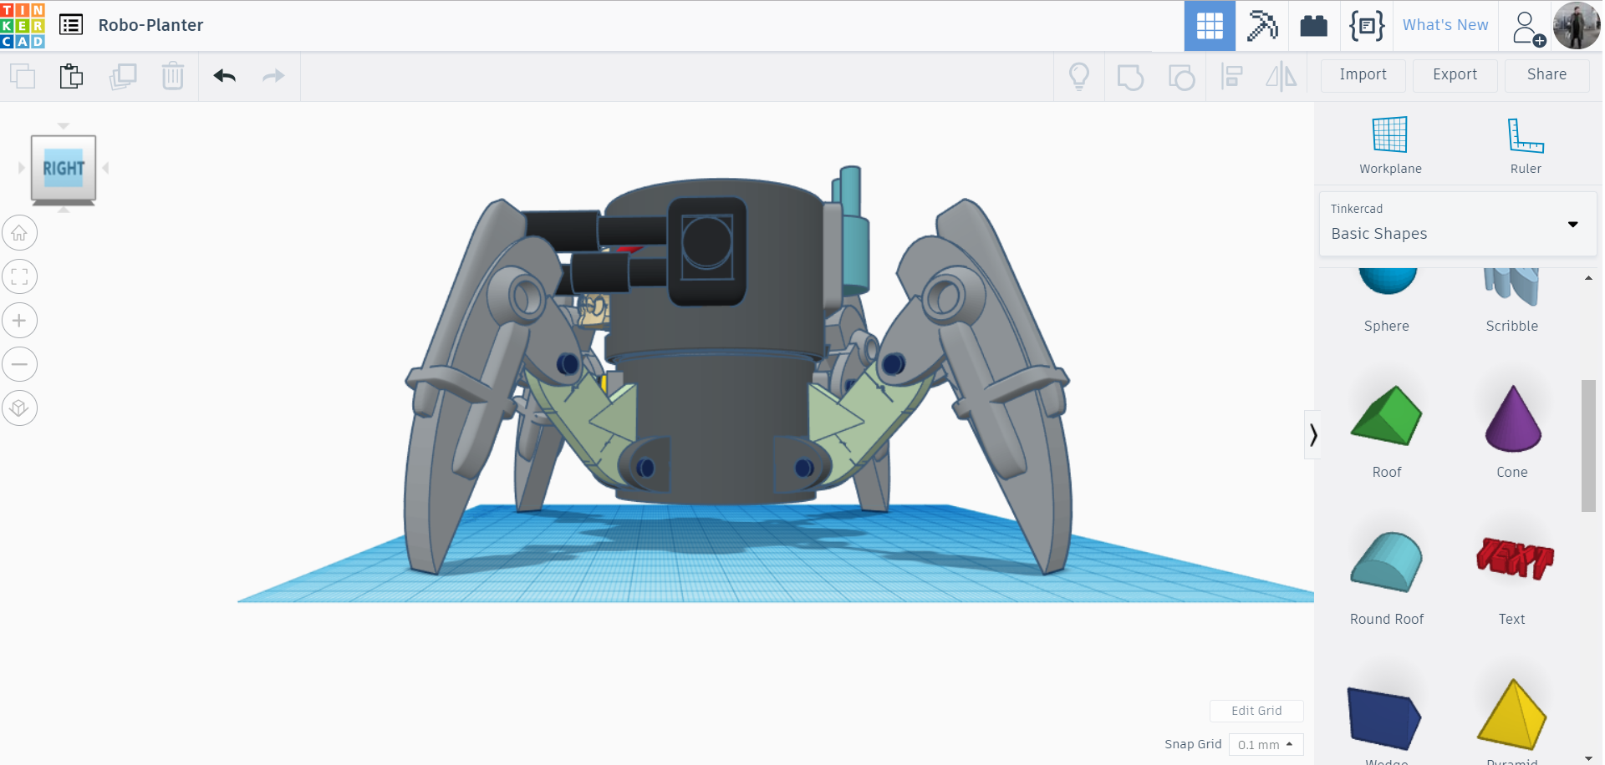Open the designs list menu icon
The height and width of the screenshot is (765, 1605).
point(71,25)
